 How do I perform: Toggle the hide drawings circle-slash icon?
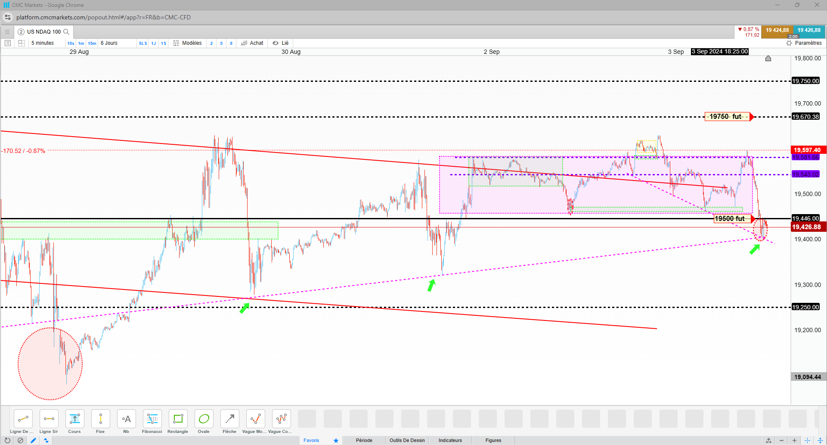point(20,440)
